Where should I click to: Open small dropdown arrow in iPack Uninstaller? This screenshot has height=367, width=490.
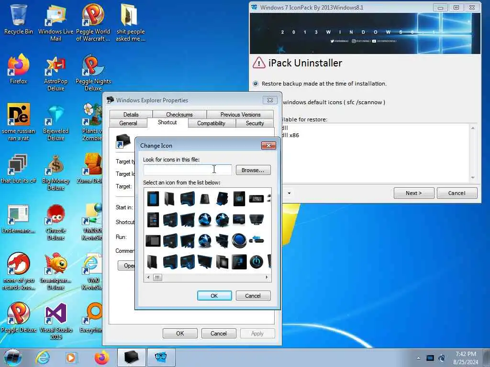(x=289, y=193)
